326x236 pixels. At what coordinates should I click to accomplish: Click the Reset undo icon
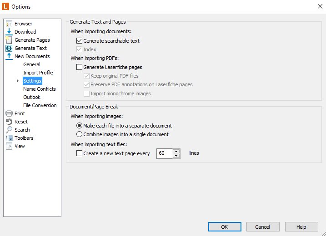click(x=9, y=122)
